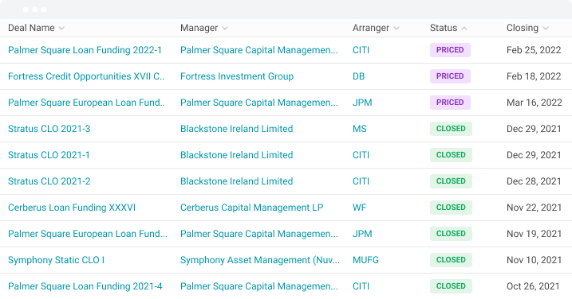Open Fortress Credit Opportunities XVII deal
The width and height of the screenshot is (572, 299).
(86, 76)
